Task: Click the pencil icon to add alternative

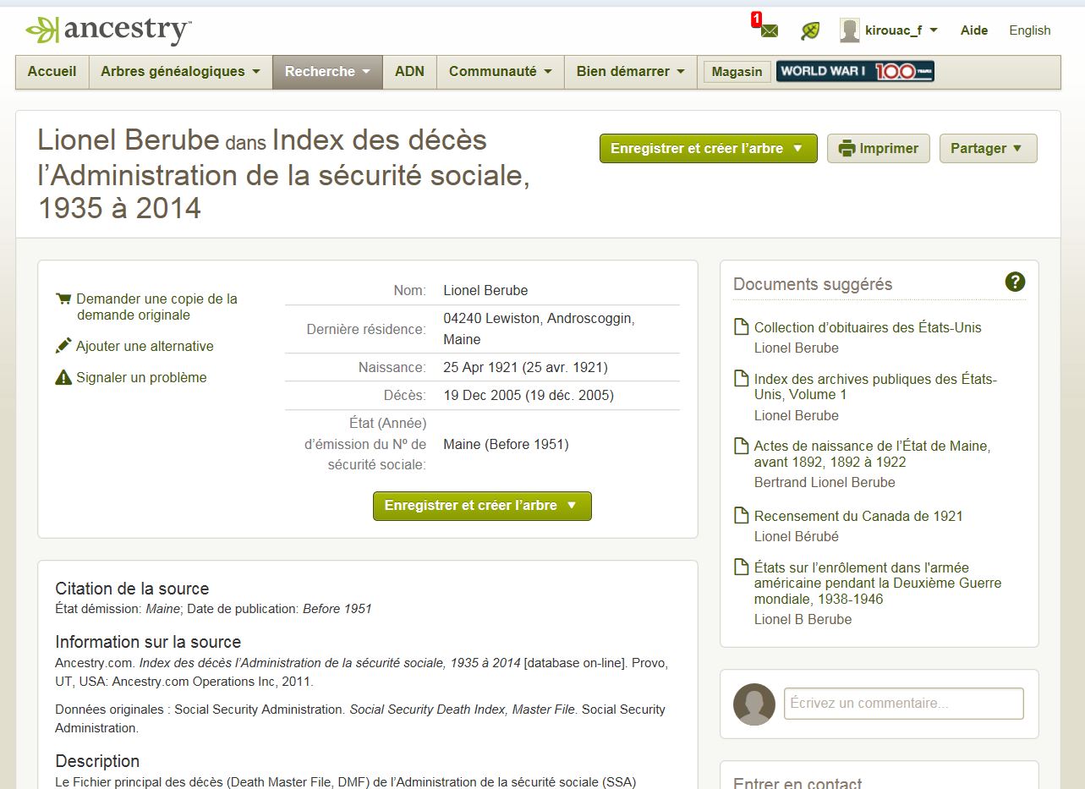Action: coord(63,346)
